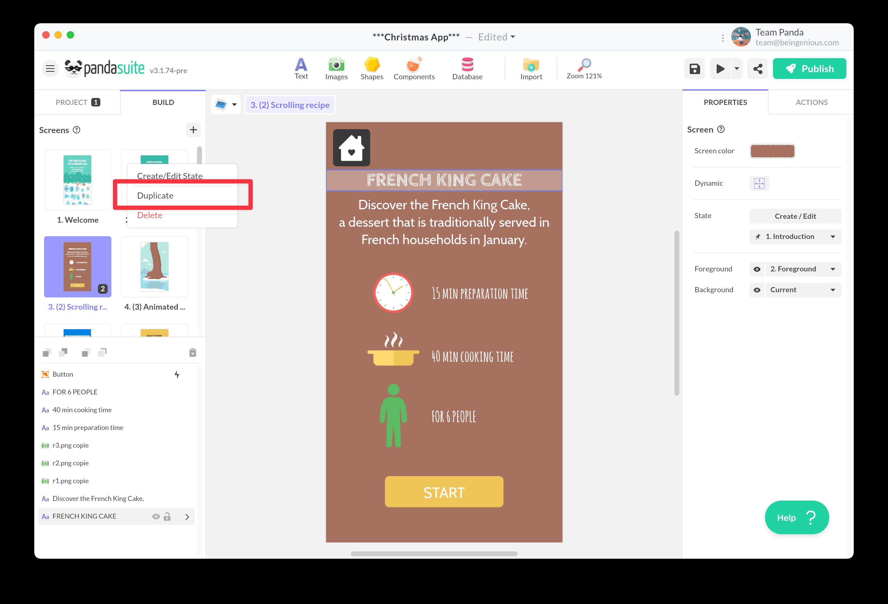Open the Images panel
The image size is (888, 604).
(336, 68)
